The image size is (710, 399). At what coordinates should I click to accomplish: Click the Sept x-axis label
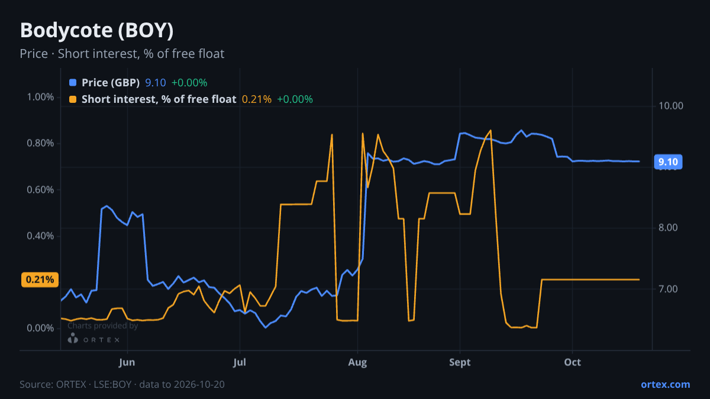460,362
